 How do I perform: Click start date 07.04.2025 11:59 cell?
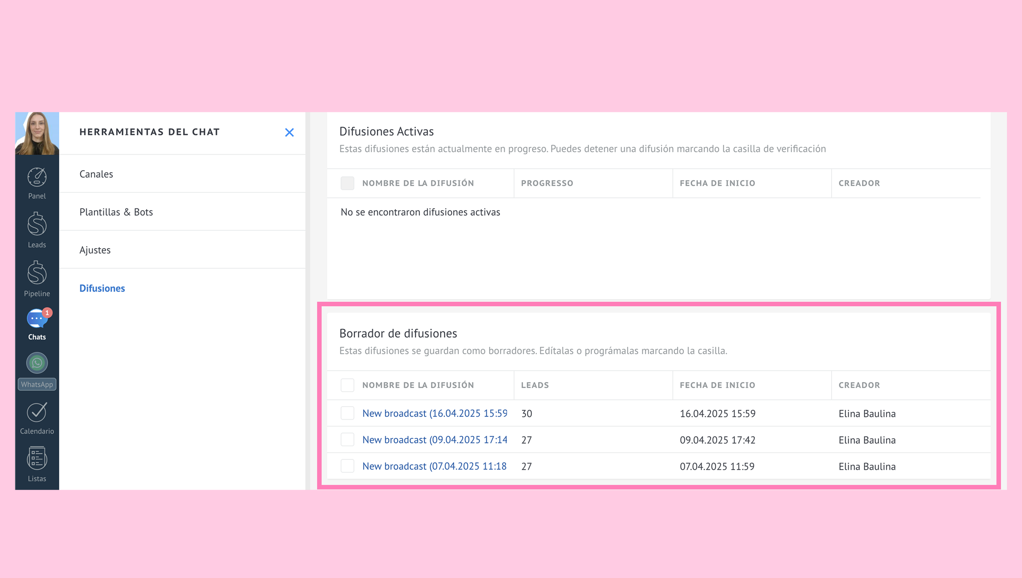pos(717,467)
